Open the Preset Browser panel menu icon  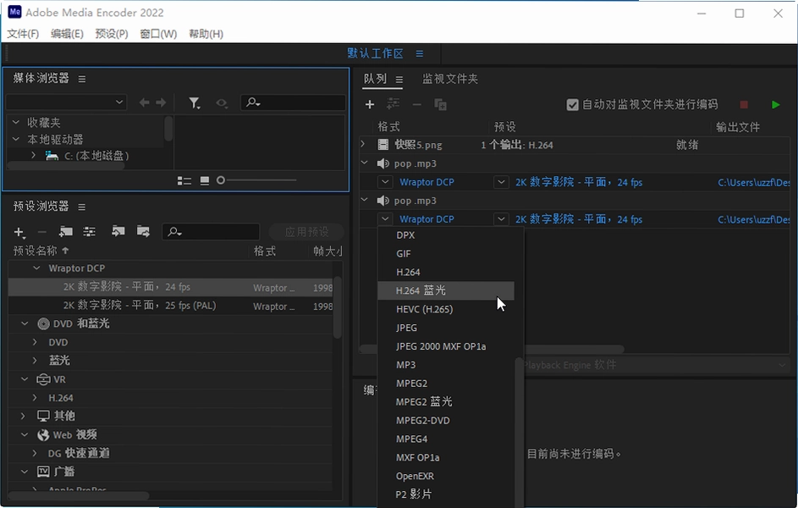coord(82,207)
